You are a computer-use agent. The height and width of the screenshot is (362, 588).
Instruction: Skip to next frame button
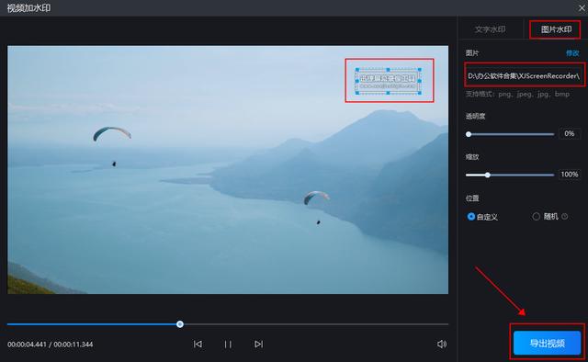pos(258,344)
